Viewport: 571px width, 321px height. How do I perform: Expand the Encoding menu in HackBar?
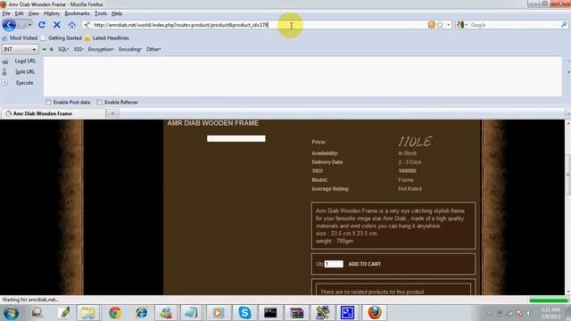tap(129, 49)
